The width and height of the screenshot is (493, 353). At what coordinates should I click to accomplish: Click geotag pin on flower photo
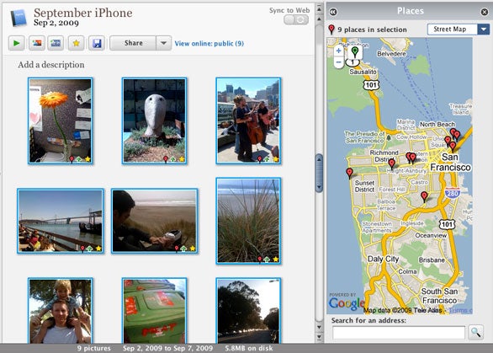tap(72, 159)
